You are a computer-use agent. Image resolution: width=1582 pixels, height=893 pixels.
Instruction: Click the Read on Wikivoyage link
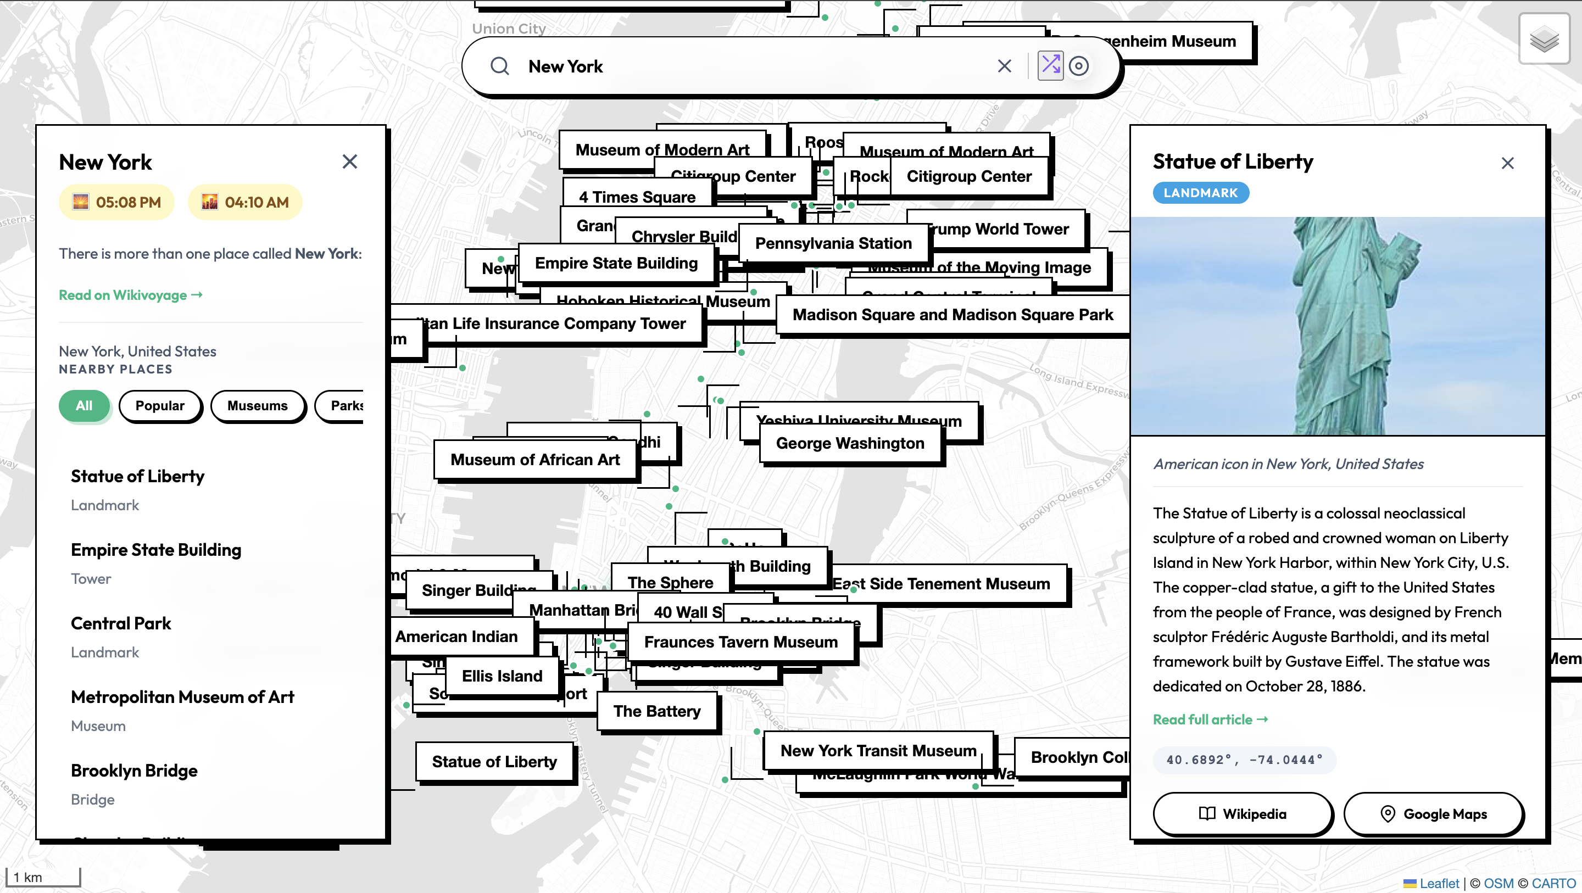pos(131,295)
